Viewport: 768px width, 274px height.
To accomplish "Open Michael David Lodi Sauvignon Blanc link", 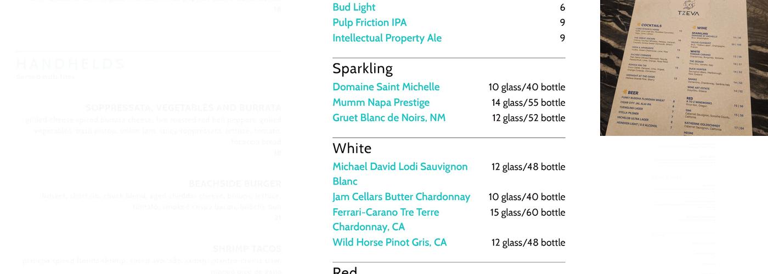I will click(x=400, y=167).
